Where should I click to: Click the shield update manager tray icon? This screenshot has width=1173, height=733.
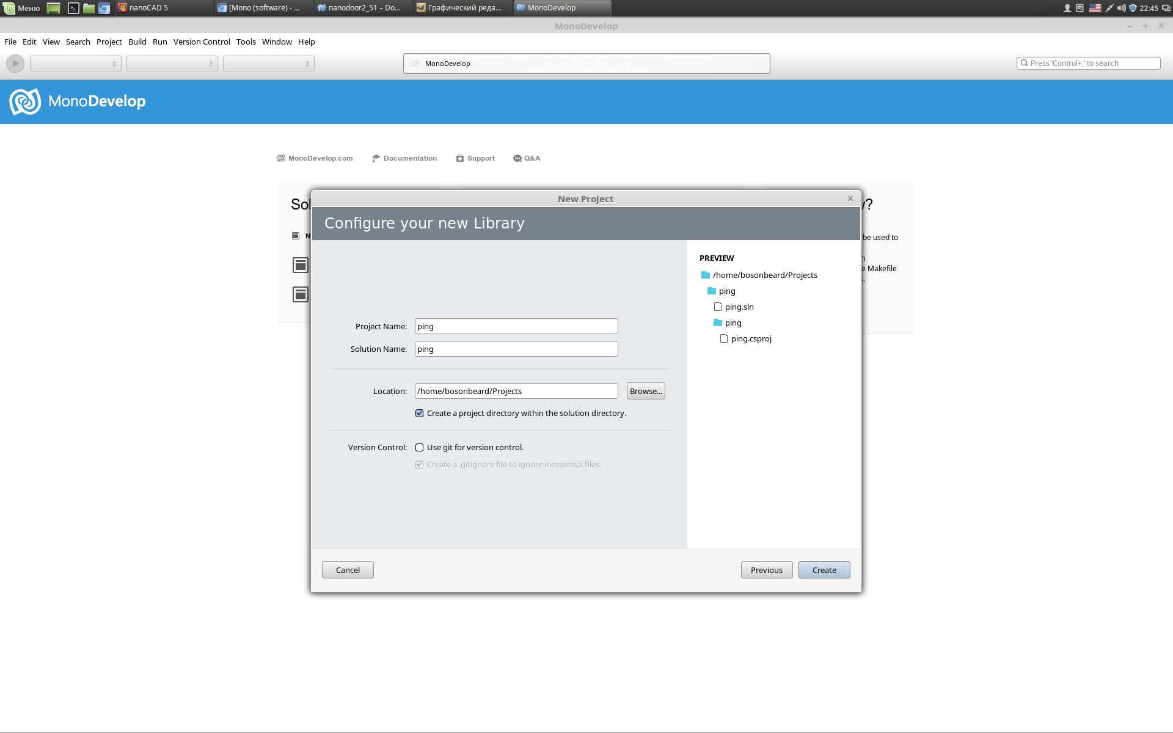1133,8
